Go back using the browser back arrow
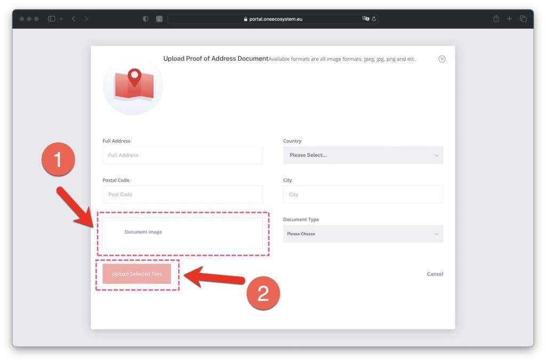The height and width of the screenshot is (362, 546). (74, 19)
